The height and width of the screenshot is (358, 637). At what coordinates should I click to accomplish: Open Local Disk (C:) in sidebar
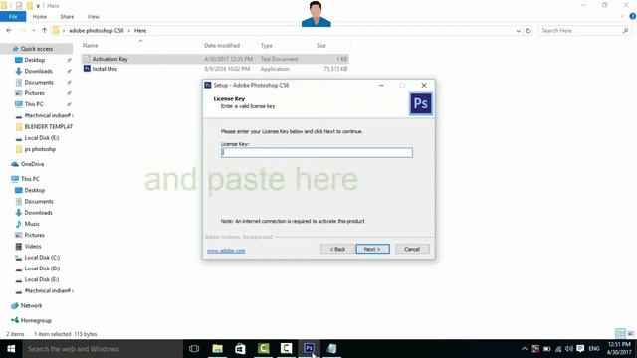(x=42, y=258)
